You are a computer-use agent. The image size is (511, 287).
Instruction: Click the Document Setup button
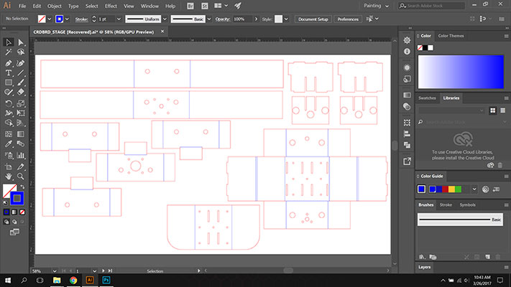click(313, 19)
